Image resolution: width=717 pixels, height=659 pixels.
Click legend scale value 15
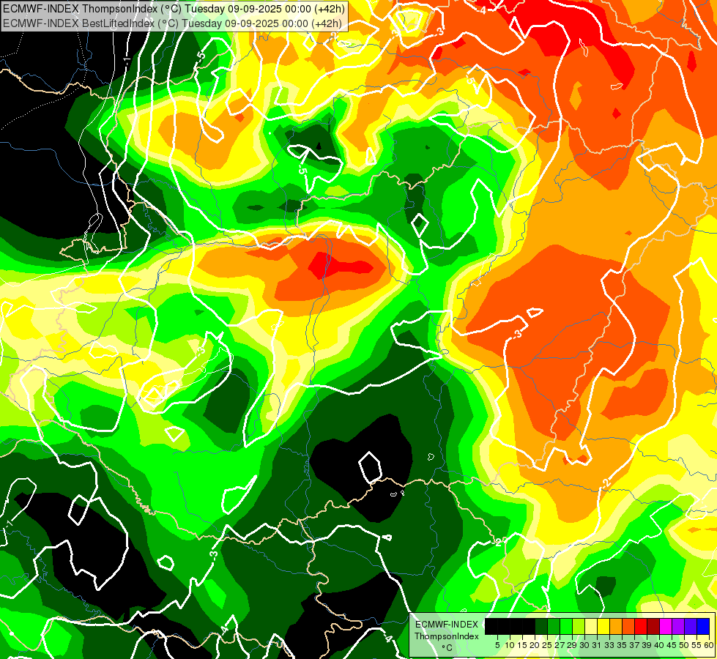522,645
